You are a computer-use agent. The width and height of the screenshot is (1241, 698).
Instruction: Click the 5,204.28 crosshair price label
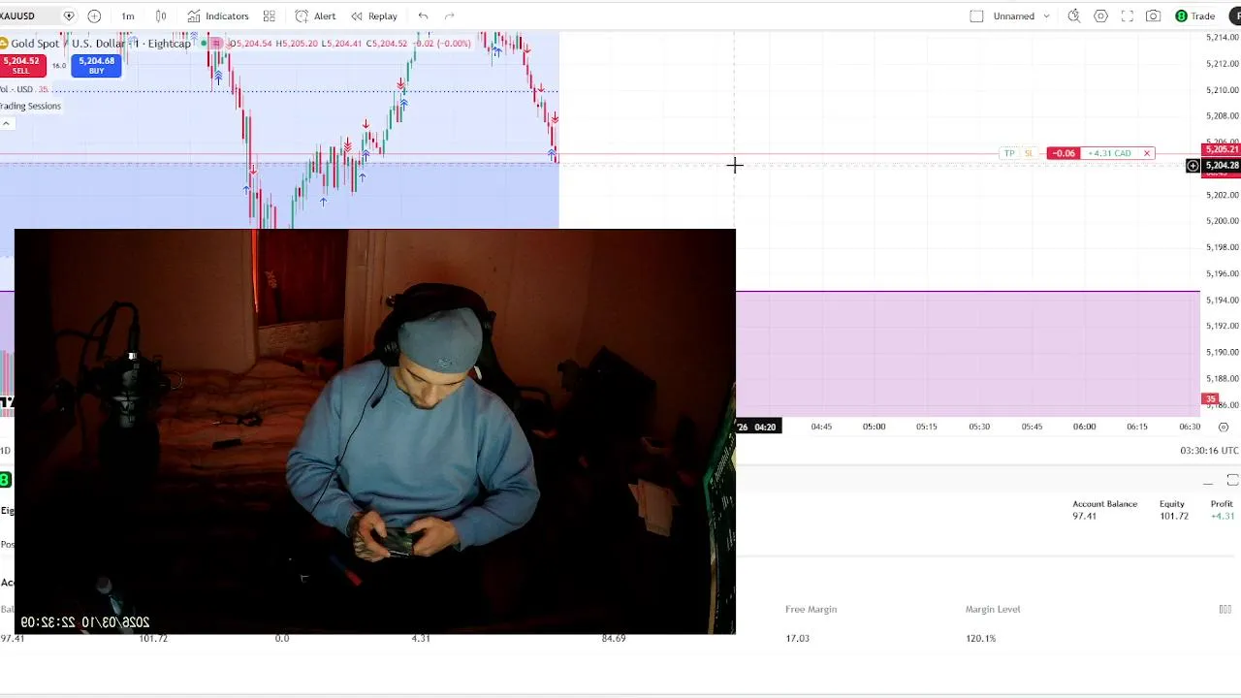point(1222,166)
